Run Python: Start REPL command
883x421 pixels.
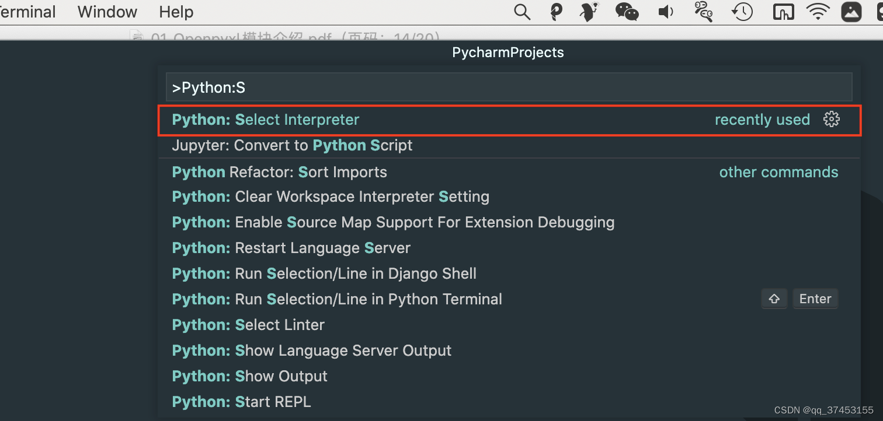(x=241, y=401)
